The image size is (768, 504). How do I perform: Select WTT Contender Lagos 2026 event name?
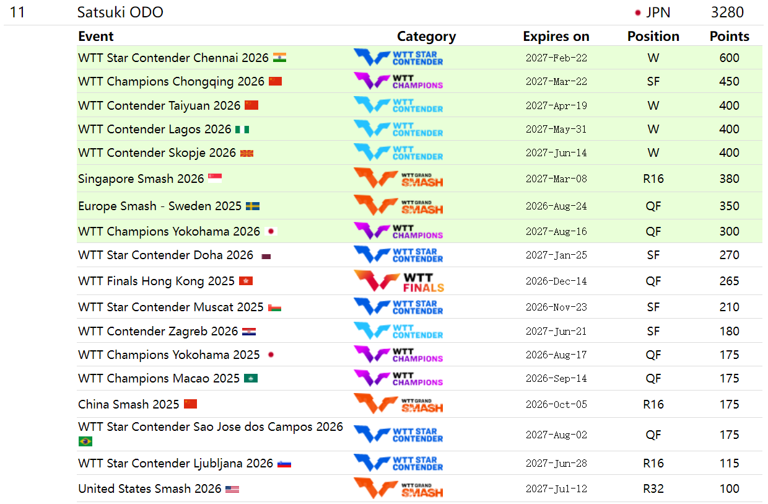155,129
